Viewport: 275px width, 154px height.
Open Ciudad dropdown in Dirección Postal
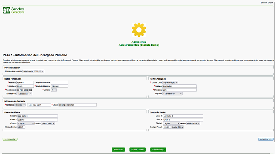coord(171,124)
